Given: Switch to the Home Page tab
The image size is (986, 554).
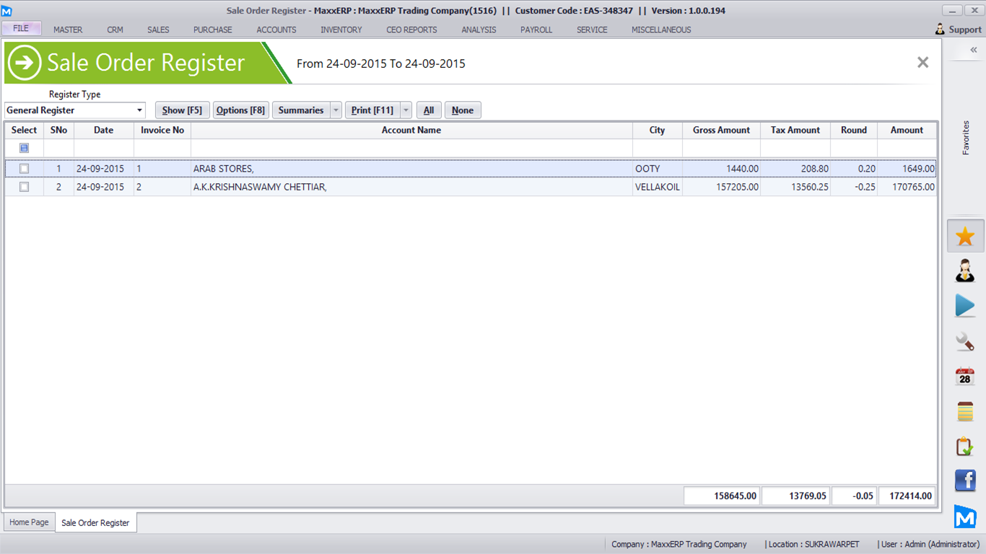Looking at the screenshot, I should coord(30,522).
